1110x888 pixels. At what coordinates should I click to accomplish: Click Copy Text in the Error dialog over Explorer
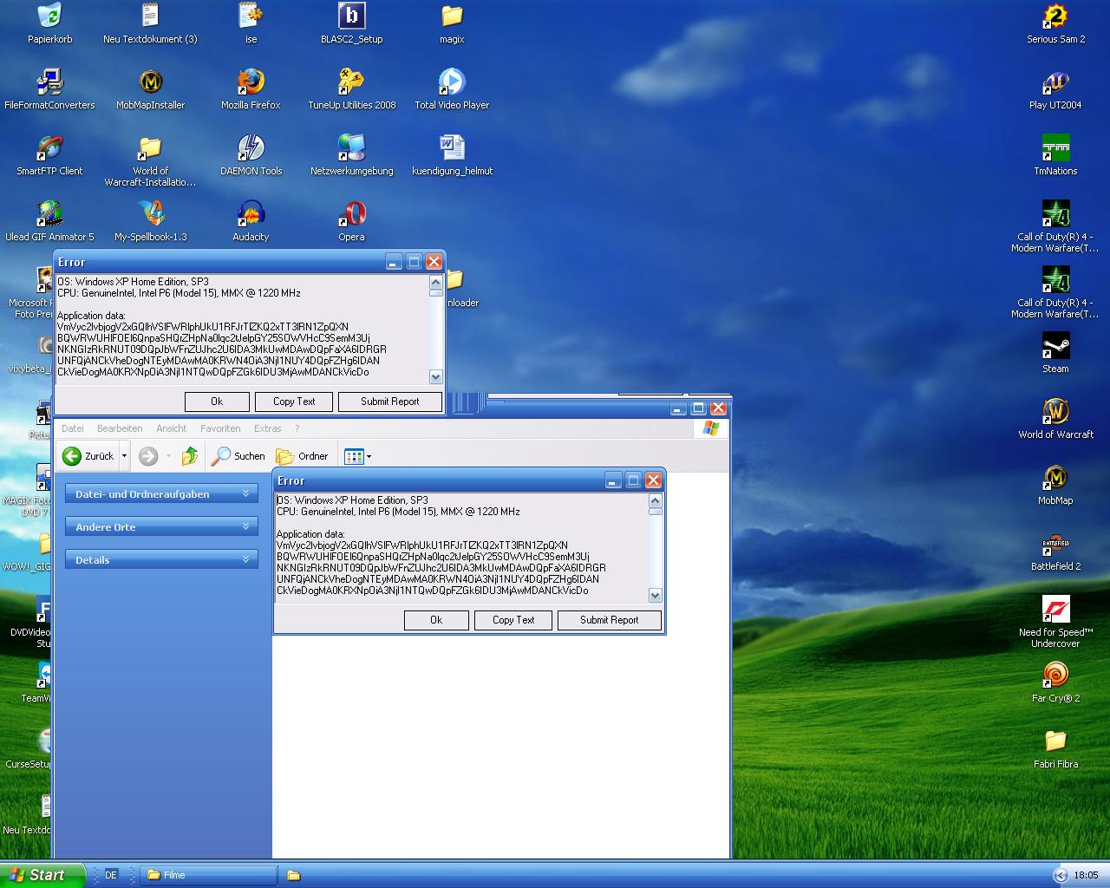(x=513, y=620)
